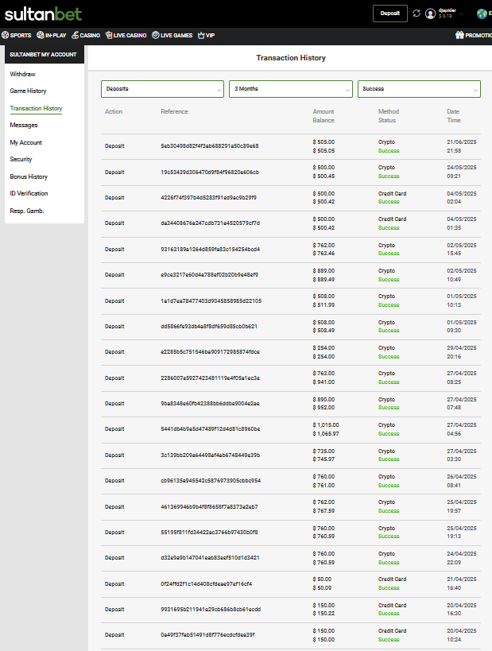Click reference da34408676a247cdb731a4520579cf7d

point(210,223)
